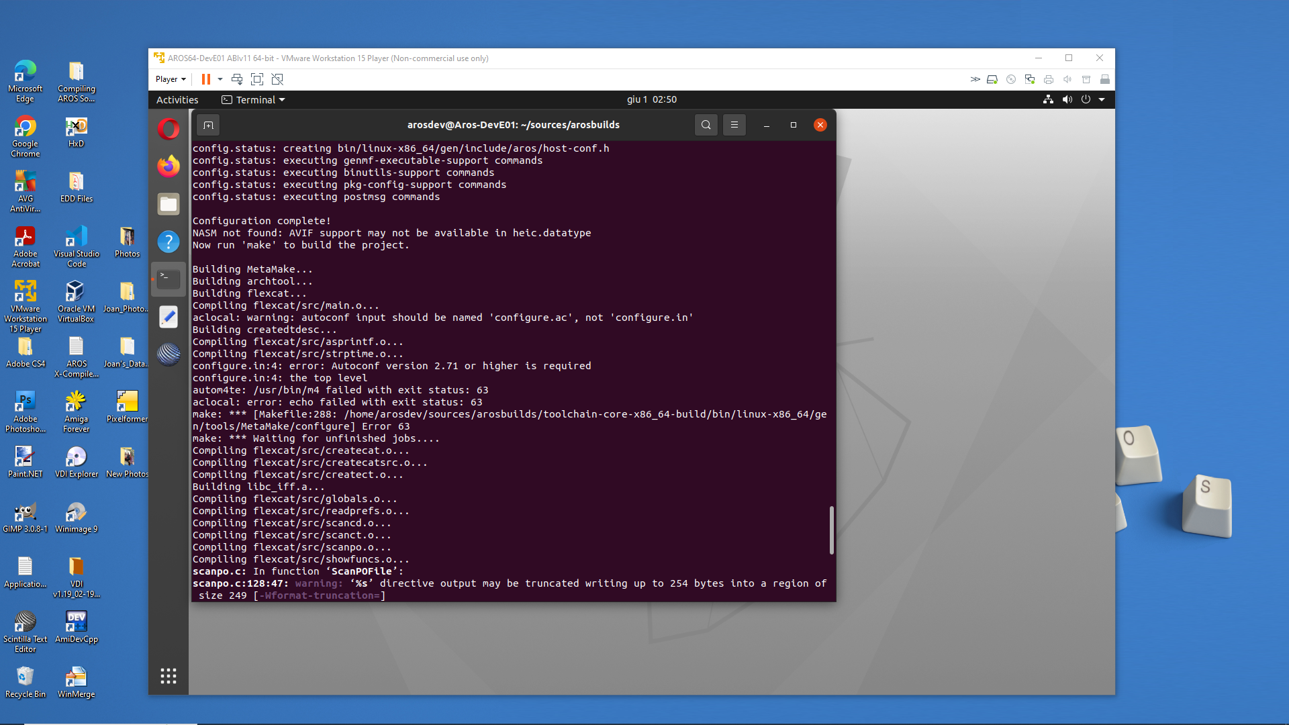Screen dimensions: 1289x725
Task: Close the terminal window
Action: tap(820, 125)
